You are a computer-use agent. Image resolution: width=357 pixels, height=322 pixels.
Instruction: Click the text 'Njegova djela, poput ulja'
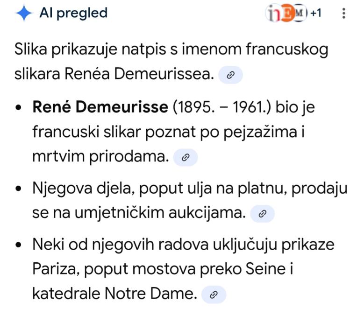(x=108, y=189)
